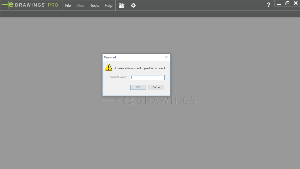This screenshot has height=169, width=300.
Task: Click the yellow warning icon
Action: click(x=109, y=67)
